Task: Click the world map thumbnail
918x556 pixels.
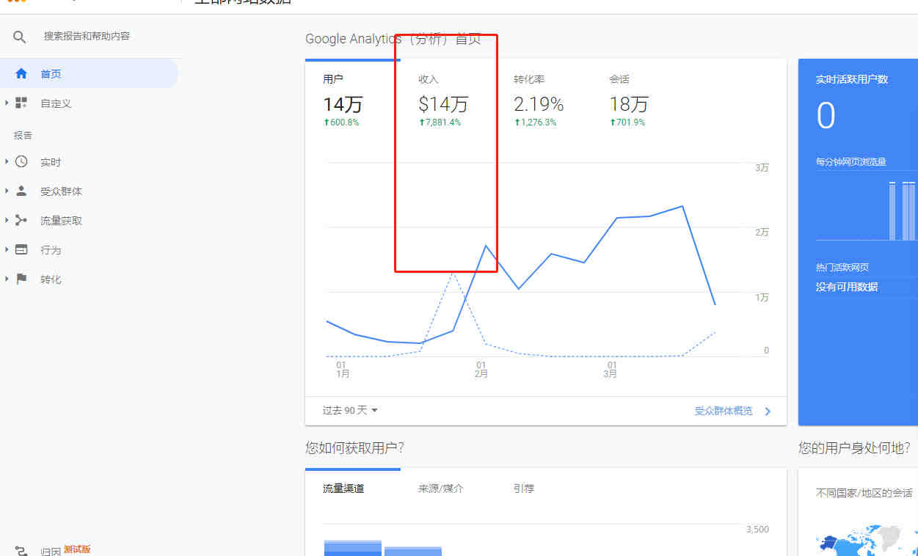Action: [x=867, y=540]
